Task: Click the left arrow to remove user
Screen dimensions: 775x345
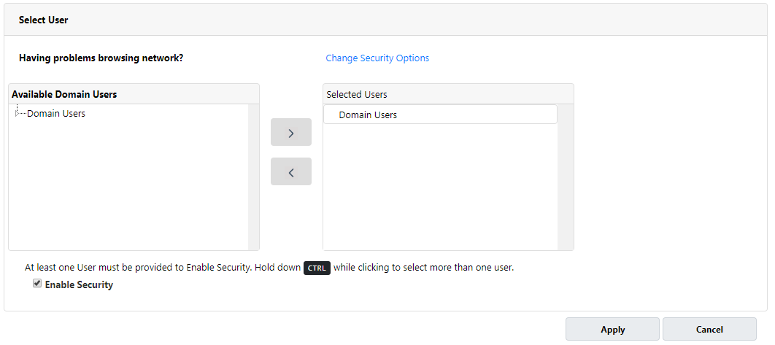Action: tap(291, 171)
